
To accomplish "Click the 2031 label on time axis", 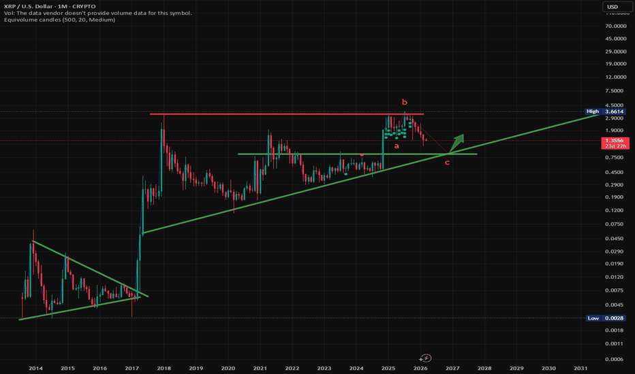I will pos(580,368).
